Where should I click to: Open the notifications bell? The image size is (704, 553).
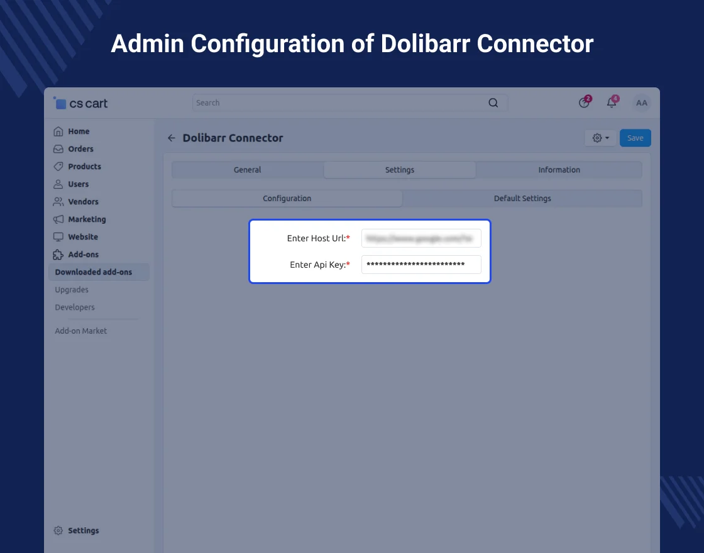(612, 102)
